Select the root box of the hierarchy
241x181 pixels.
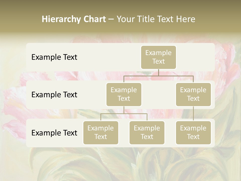158,57
